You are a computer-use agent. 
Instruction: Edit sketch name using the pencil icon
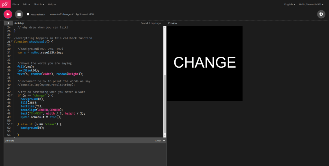[x=73, y=14]
